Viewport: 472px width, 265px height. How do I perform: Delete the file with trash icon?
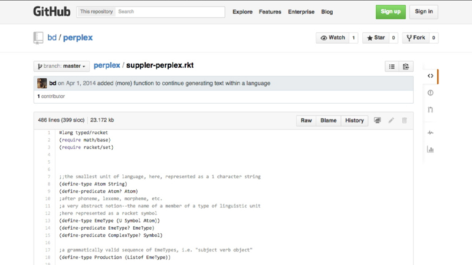pyautogui.click(x=404, y=120)
